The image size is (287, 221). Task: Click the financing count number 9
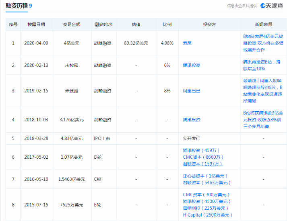tap(30, 6)
